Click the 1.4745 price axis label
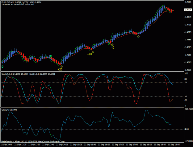The height and width of the screenshot is (147, 193). click(x=188, y=17)
